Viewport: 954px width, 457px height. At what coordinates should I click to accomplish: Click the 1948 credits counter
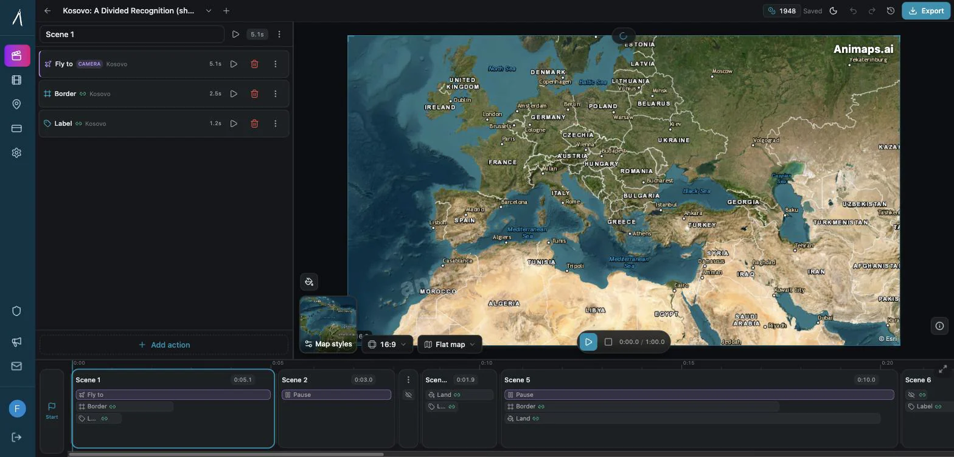click(x=782, y=11)
